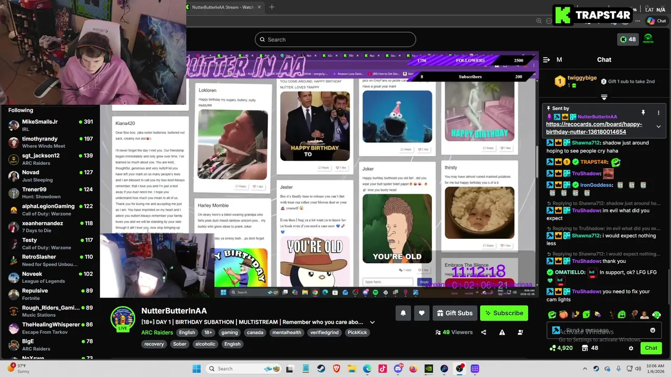671x377 pixels.
Task: Open Brave browser from the taskbar
Action: [x=337, y=369]
